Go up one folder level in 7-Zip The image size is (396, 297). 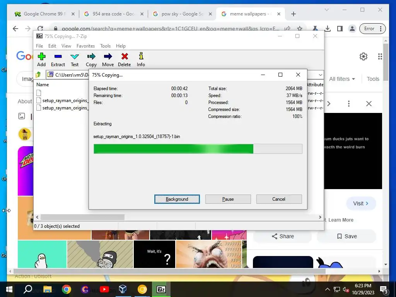coord(38,75)
